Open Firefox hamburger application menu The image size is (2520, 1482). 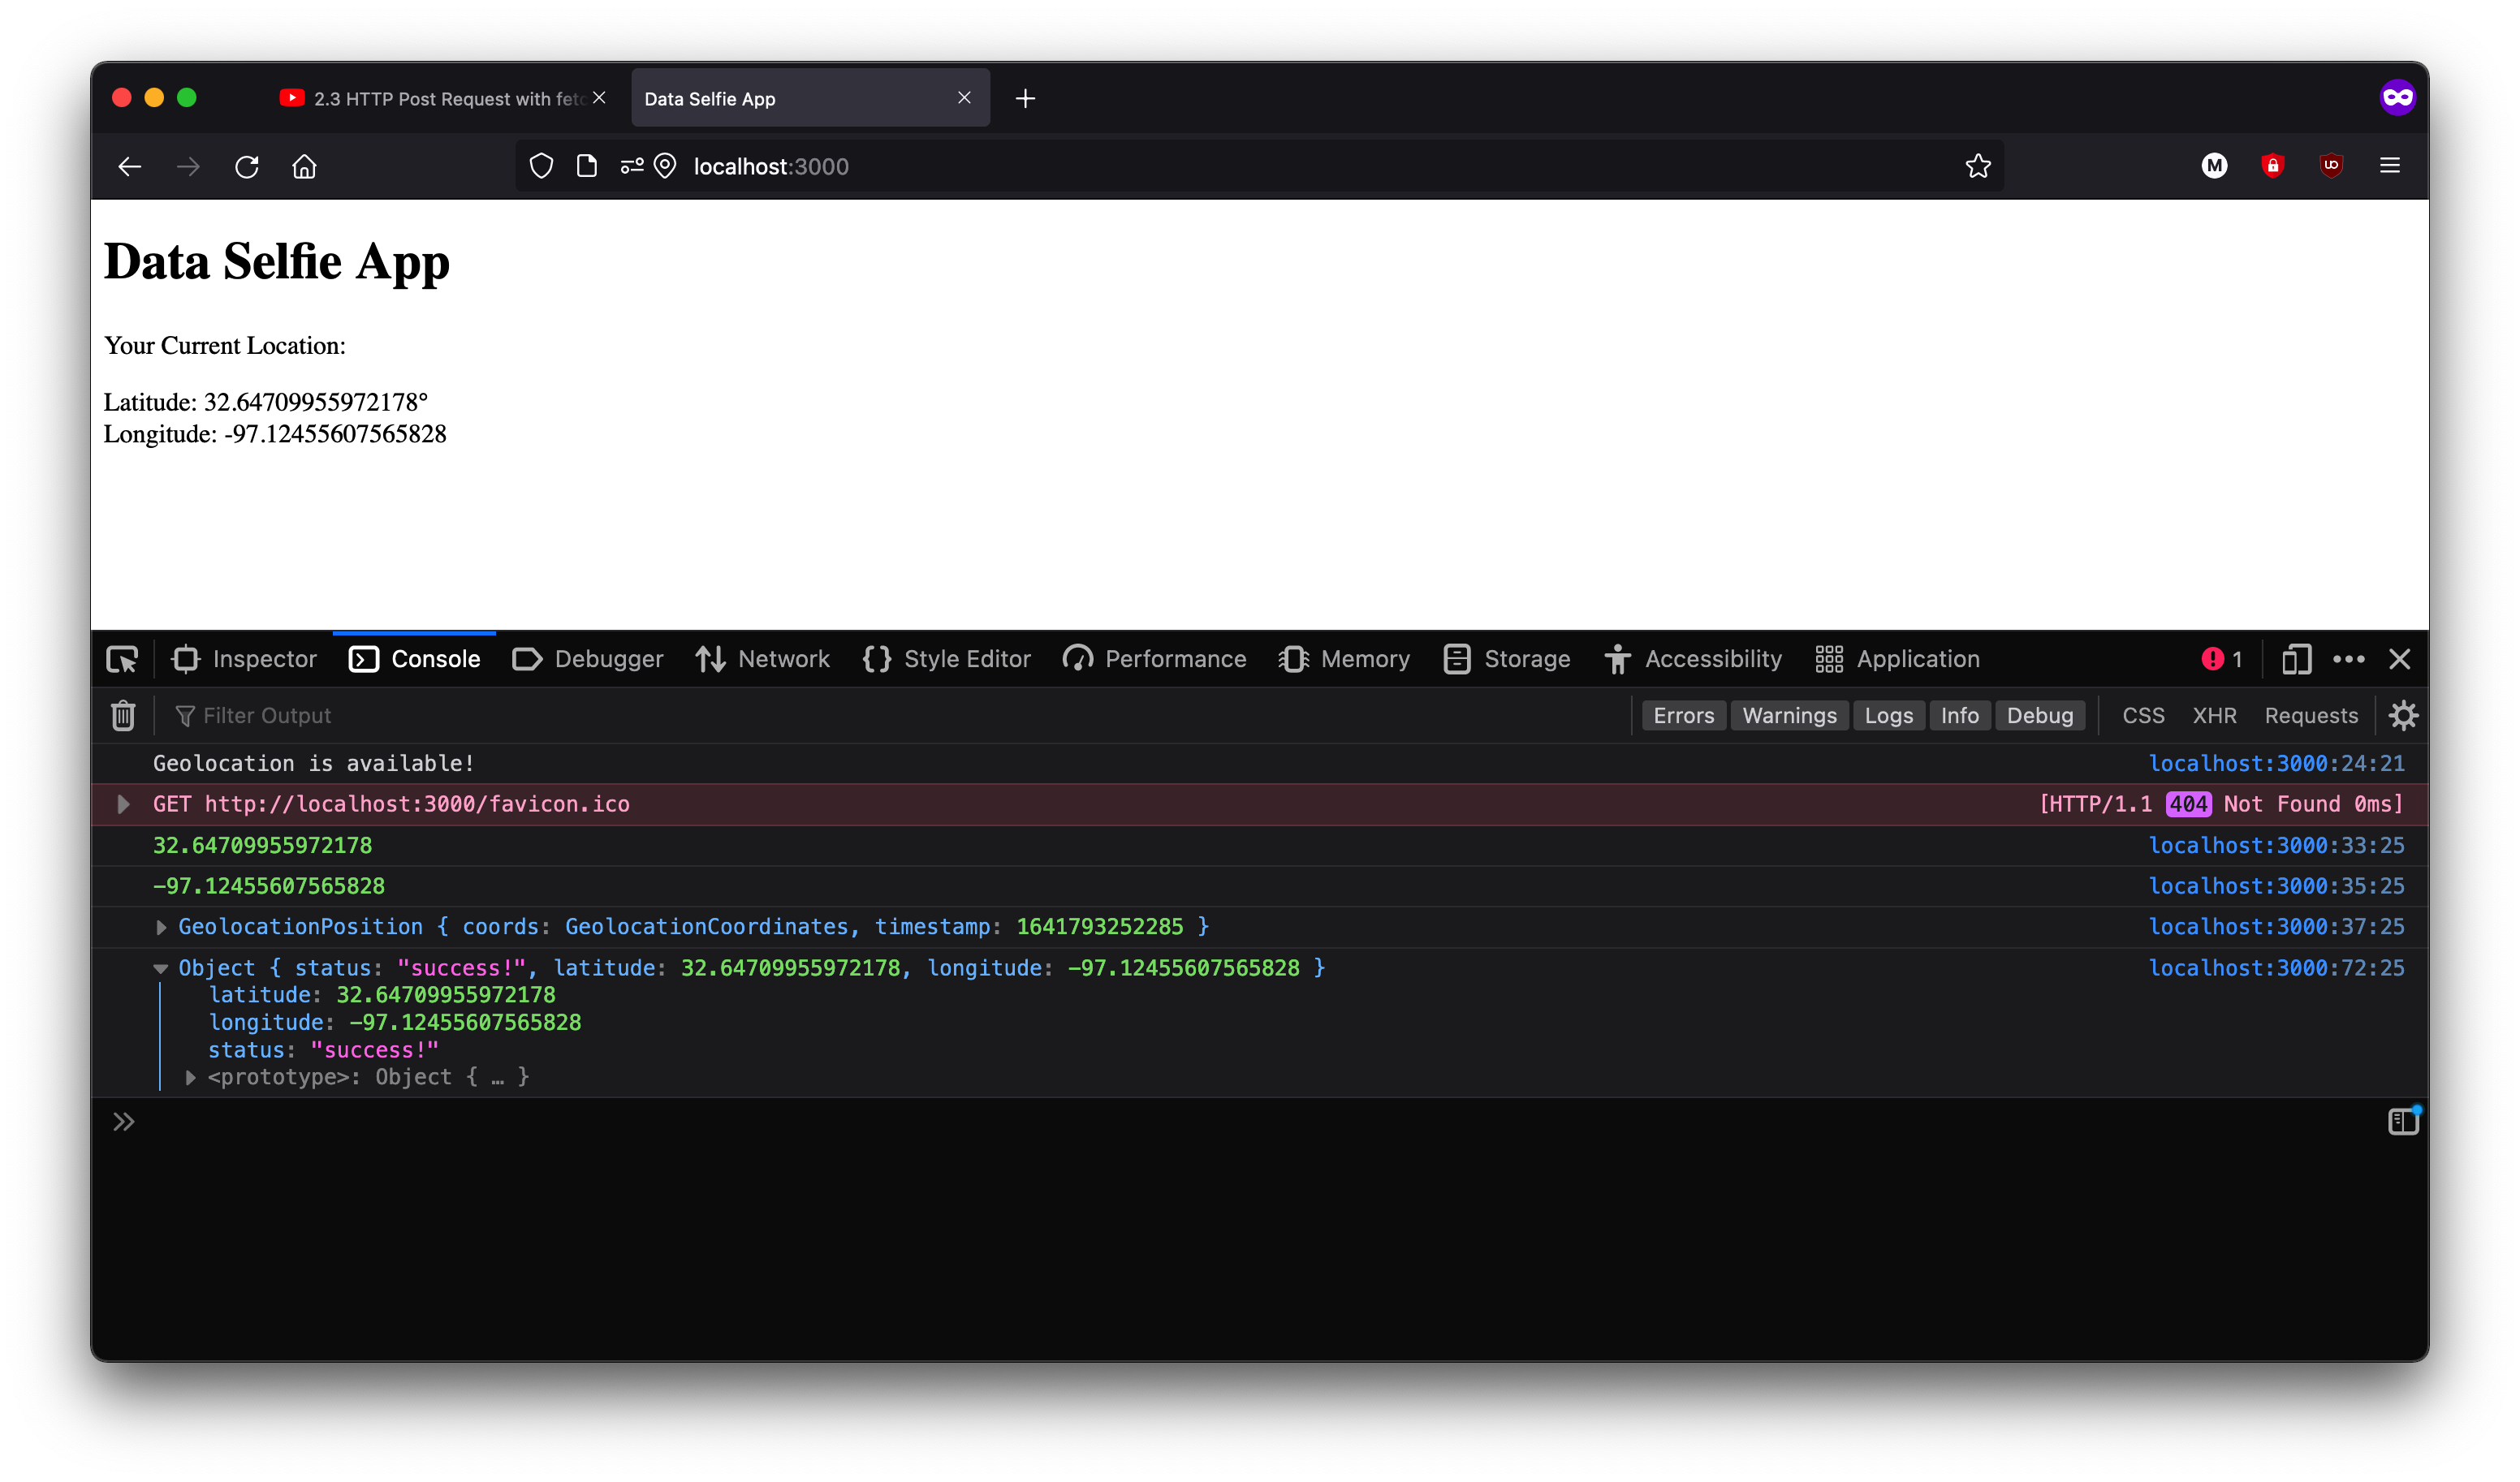click(2389, 166)
